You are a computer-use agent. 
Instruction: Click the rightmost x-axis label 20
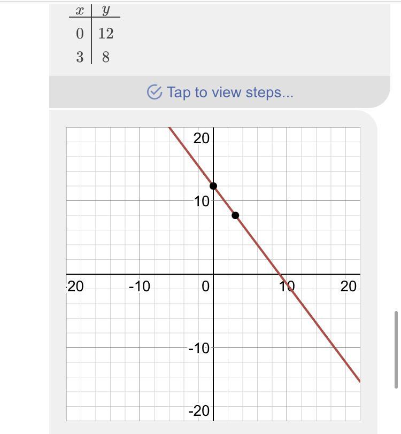pyautogui.click(x=348, y=287)
